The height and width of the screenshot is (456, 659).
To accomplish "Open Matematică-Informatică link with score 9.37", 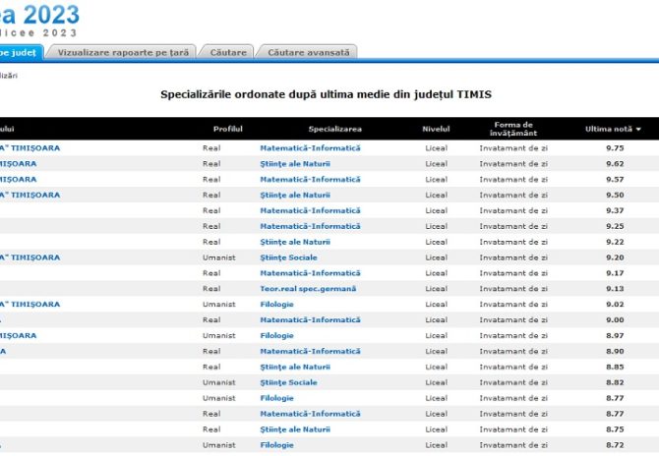I will coord(310,210).
